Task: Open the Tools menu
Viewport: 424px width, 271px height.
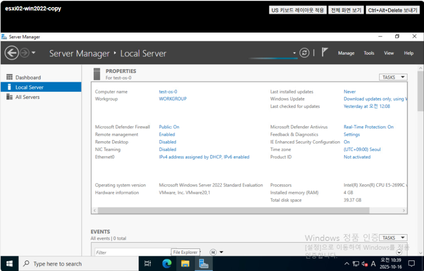Action: pyautogui.click(x=369, y=53)
